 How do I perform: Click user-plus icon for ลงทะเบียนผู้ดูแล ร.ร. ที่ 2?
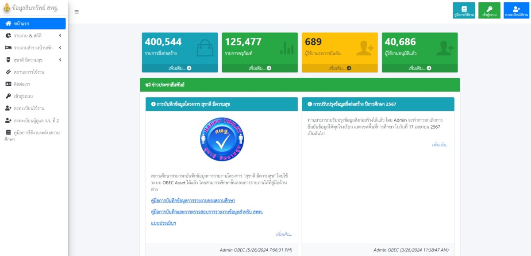tap(8, 120)
